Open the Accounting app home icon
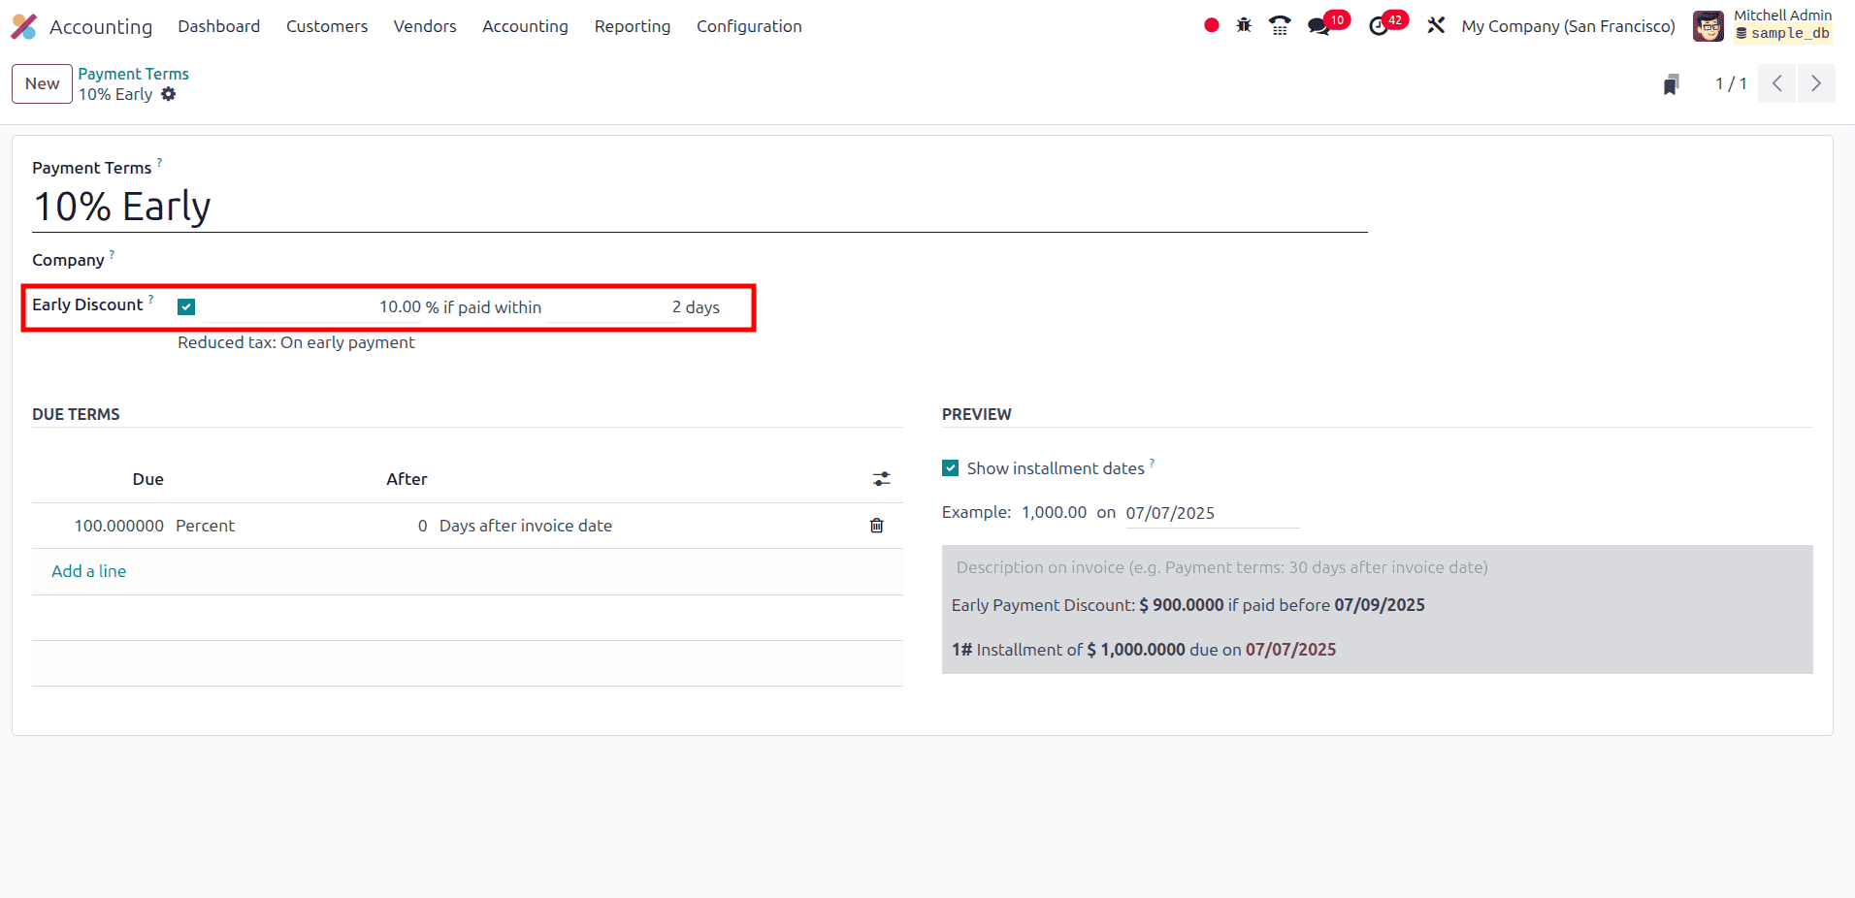The image size is (1855, 898). (24, 26)
